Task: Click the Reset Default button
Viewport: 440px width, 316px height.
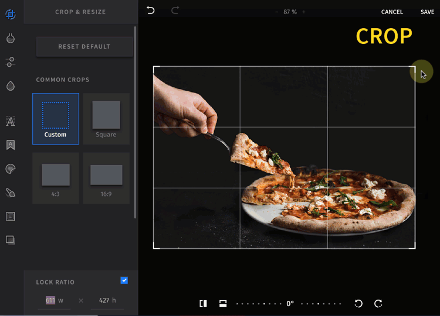Action: (x=84, y=47)
